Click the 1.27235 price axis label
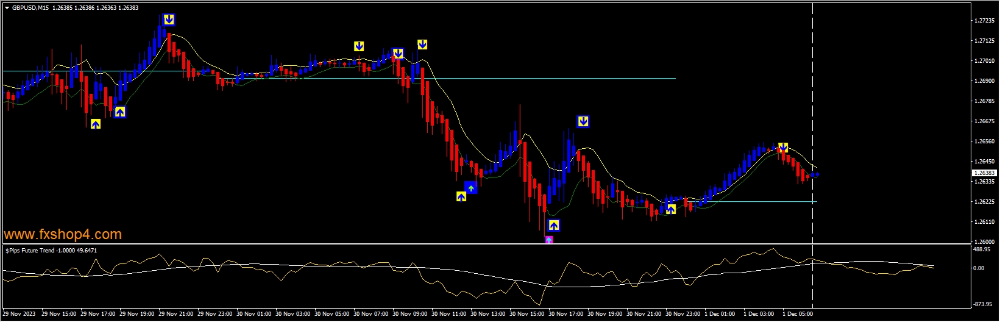 tap(984, 21)
